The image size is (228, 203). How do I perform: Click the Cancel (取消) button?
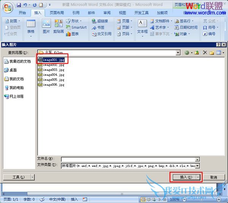(x=214, y=177)
